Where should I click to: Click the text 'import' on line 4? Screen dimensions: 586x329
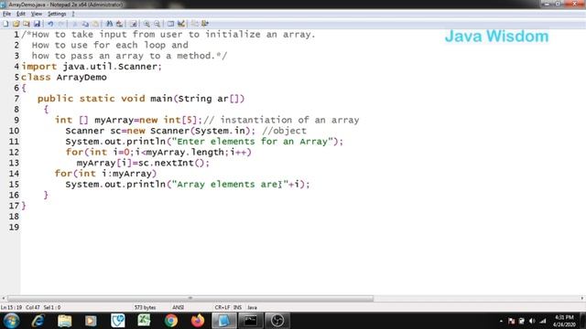pos(39,67)
